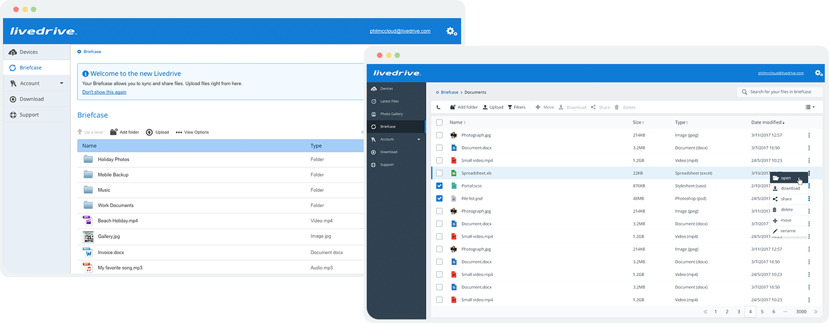The height and width of the screenshot is (323, 829).
Task: Check the Spreadsheet.xls row checkbox
Action: [439, 173]
